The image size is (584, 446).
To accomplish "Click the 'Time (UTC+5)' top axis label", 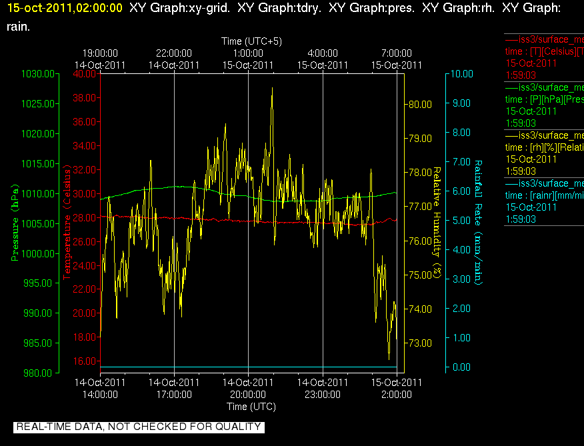I will (x=251, y=41).
